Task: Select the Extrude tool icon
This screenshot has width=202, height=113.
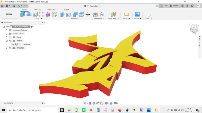Action: click(22, 14)
